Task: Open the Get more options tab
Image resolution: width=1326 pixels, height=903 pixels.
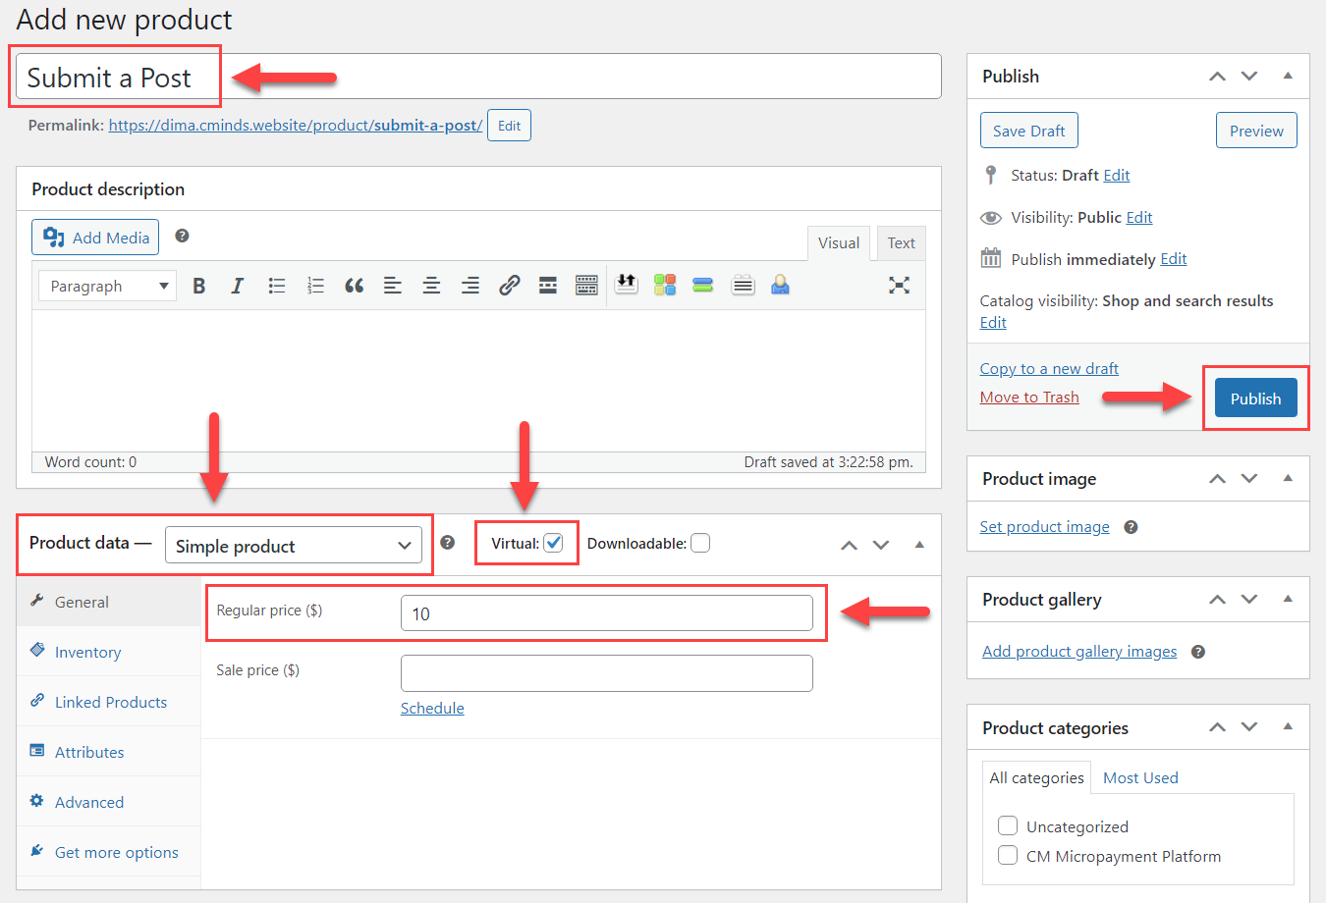Action: [109, 852]
